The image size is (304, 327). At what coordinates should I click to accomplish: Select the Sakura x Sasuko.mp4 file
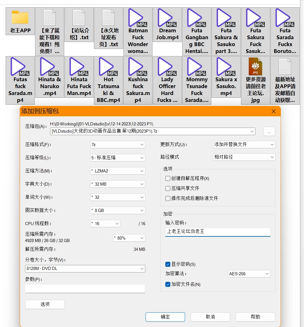pyautogui.click(x=226, y=77)
